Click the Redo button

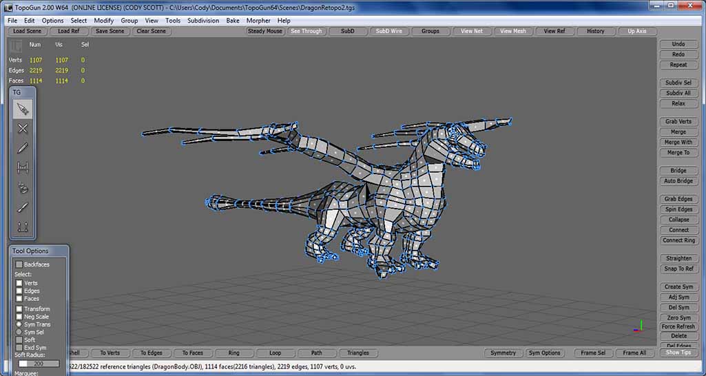[678, 54]
